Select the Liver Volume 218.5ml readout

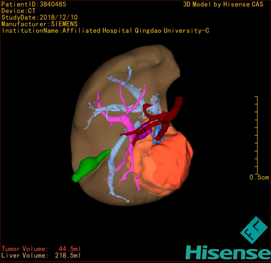(41, 256)
